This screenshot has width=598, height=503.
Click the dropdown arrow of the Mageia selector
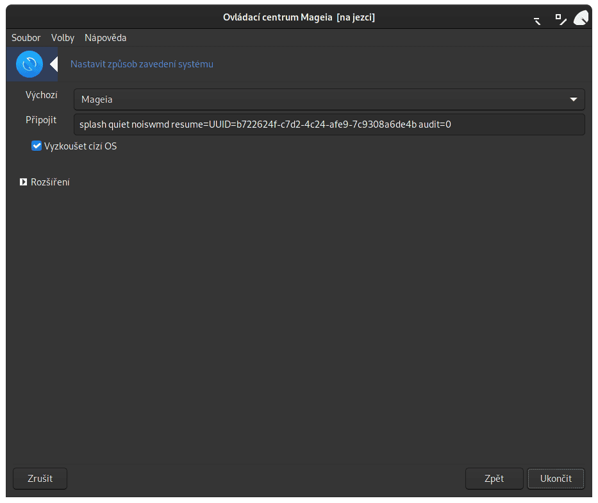point(574,99)
